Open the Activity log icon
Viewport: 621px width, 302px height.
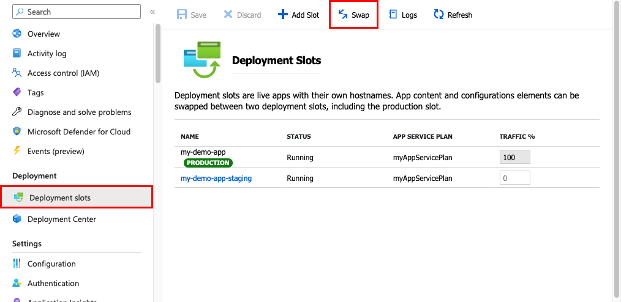tap(17, 53)
